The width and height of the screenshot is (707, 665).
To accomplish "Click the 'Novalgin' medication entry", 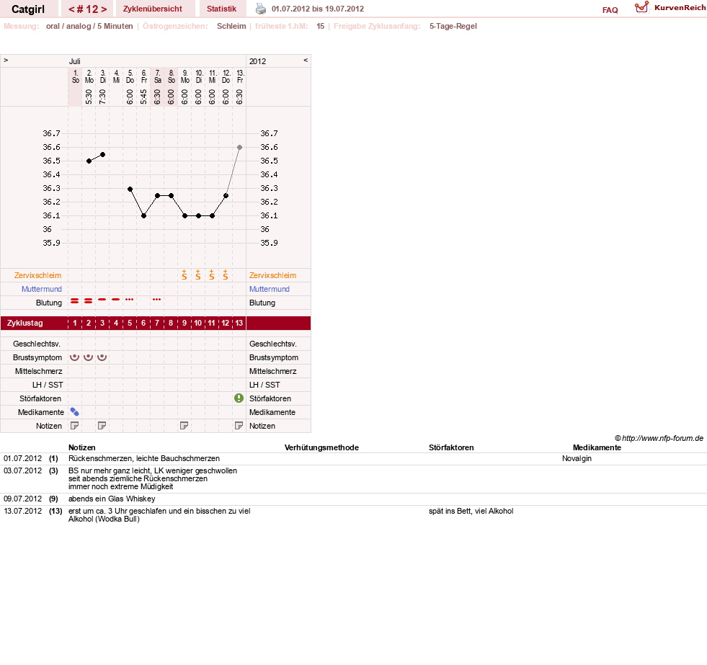I will pos(577,458).
